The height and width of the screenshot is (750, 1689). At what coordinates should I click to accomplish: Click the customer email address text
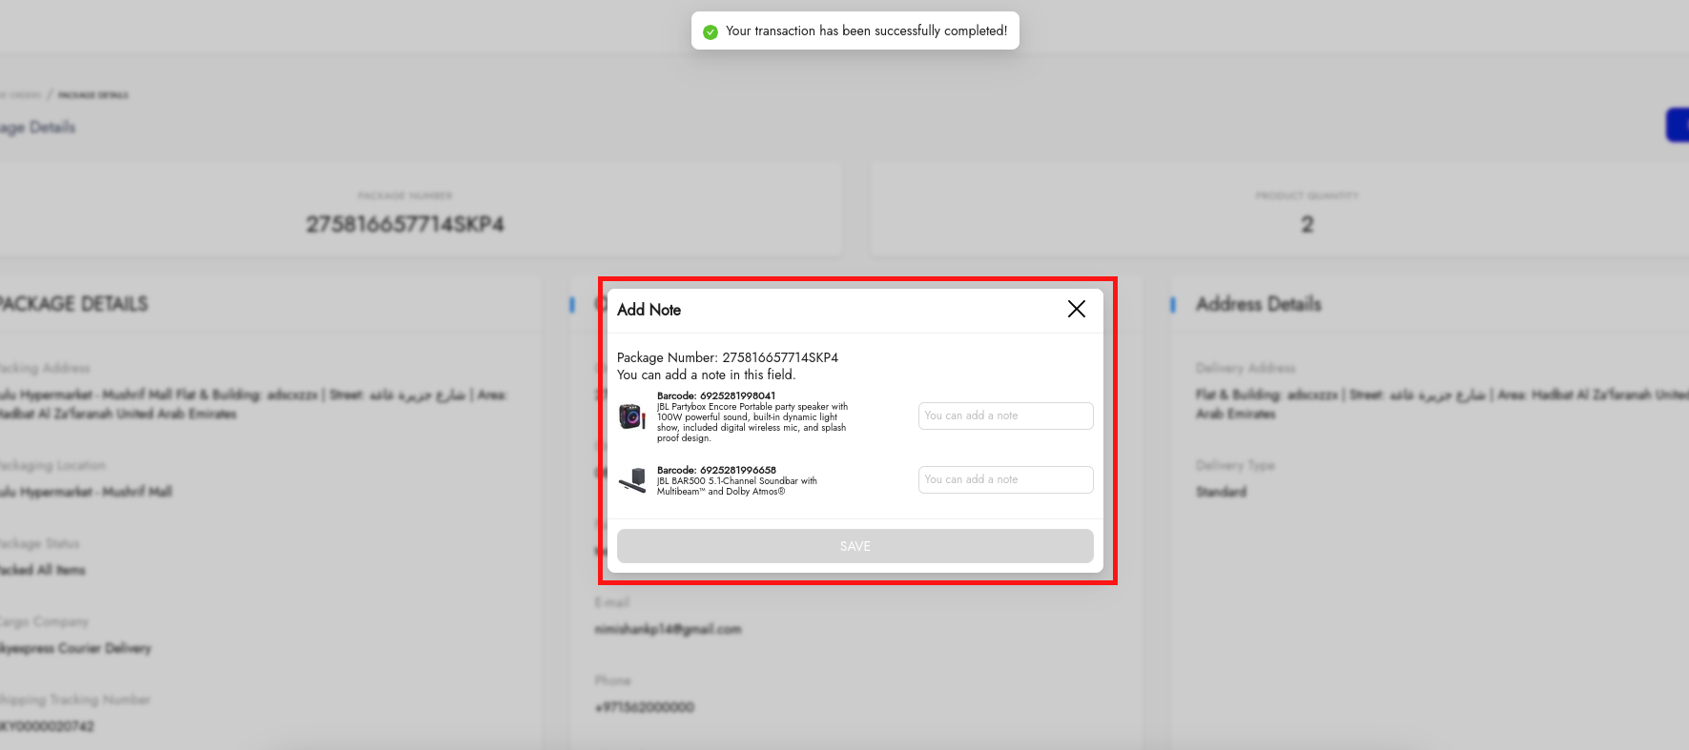tap(668, 629)
